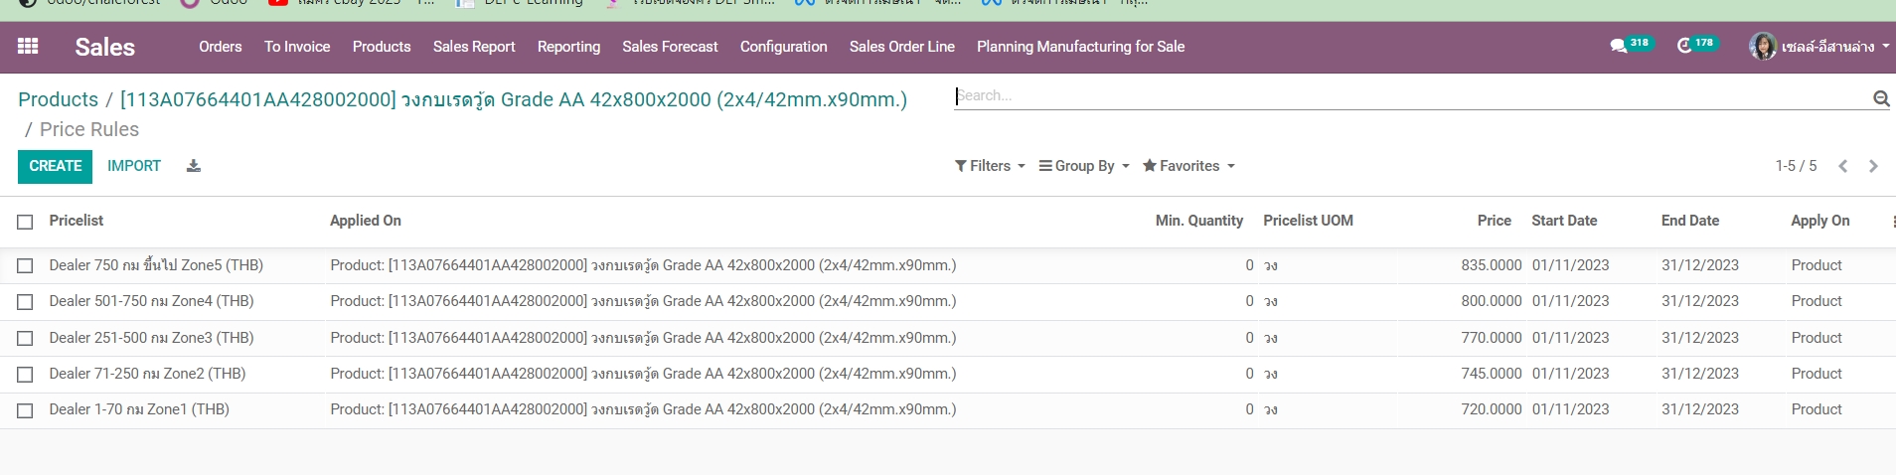Open the conversations icon with 318 badge
Viewport: 1896px width, 475px height.
point(1619,46)
